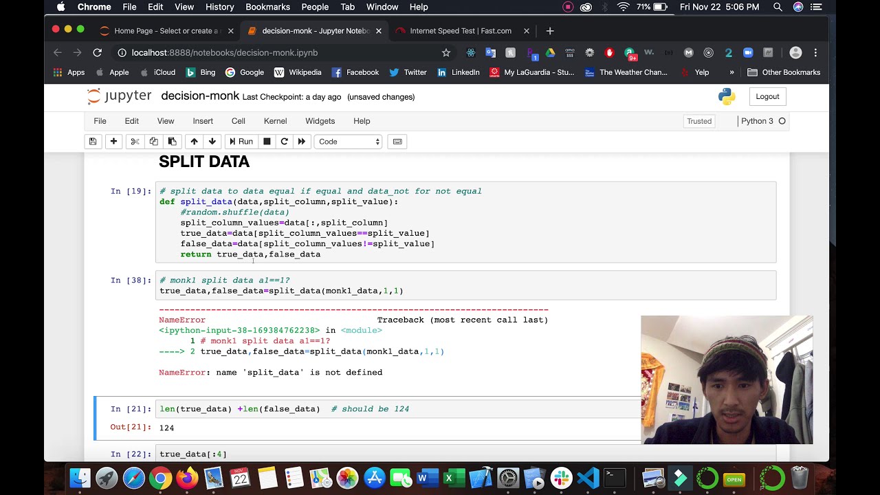Cut selected cells with the scissors icon
Image resolution: width=880 pixels, height=495 pixels.
[x=135, y=142]
